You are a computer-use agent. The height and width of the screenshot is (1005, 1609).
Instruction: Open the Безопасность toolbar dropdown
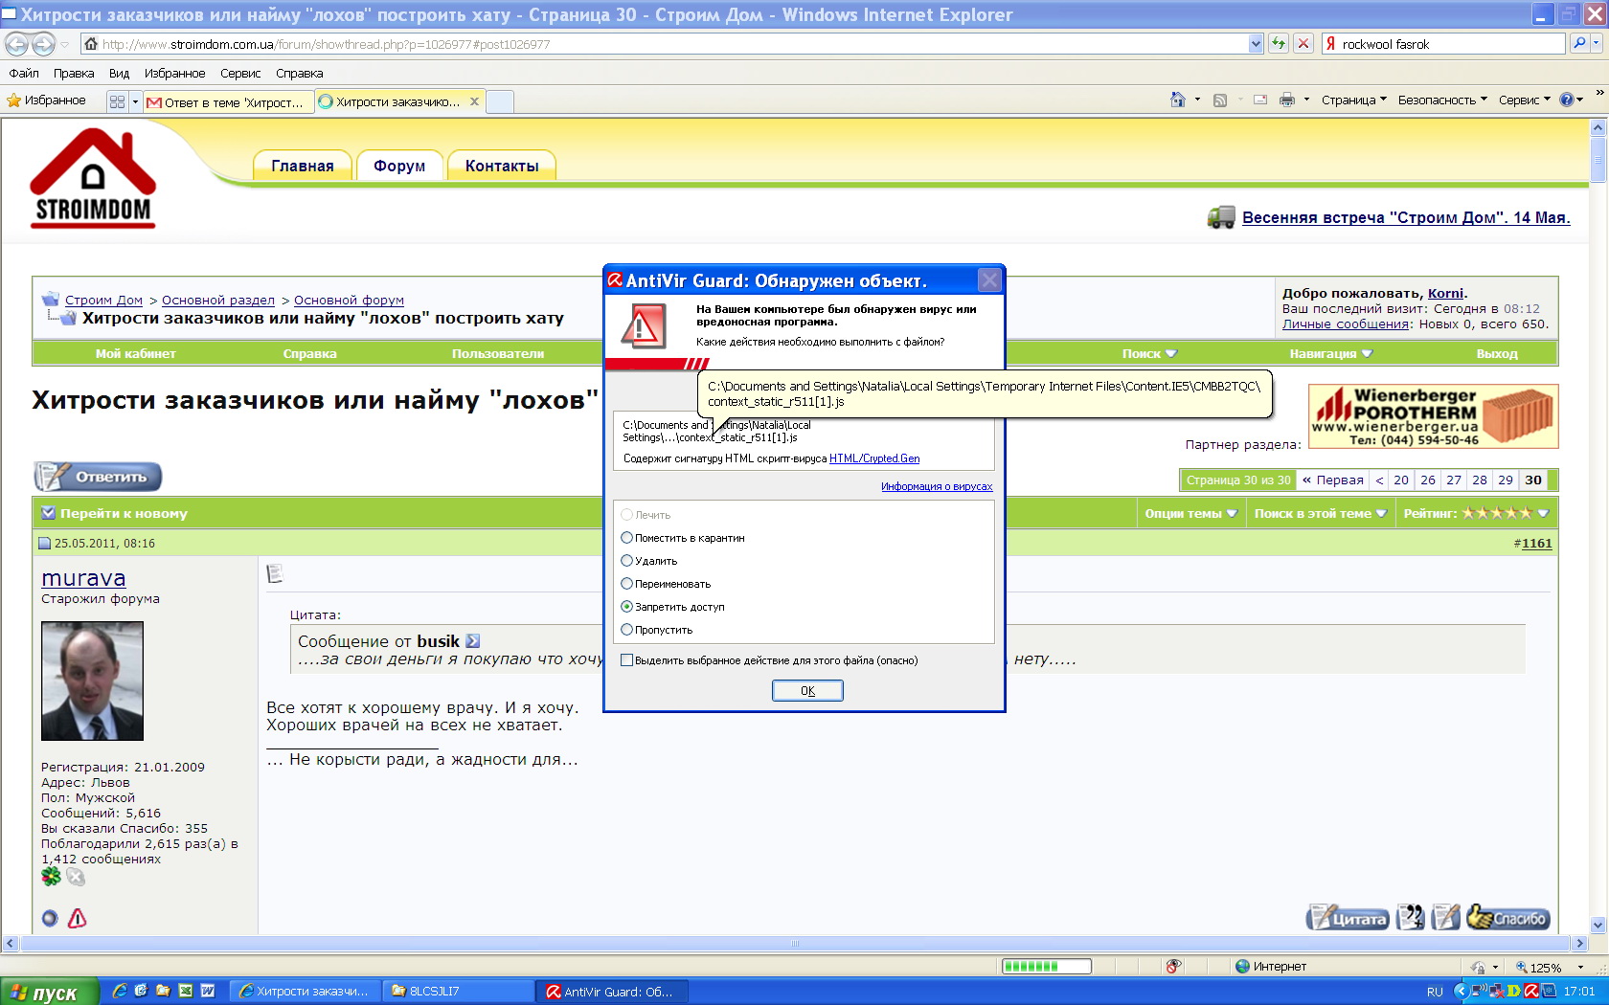1442,100
